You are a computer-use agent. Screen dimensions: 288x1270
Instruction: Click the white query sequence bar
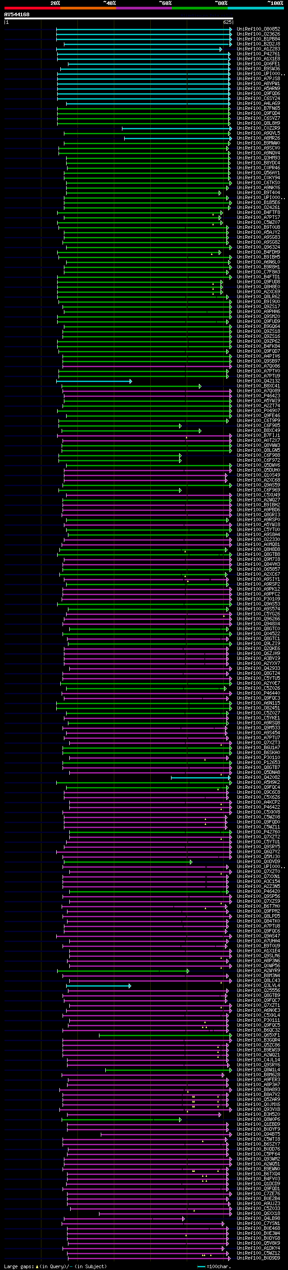coord(119,19)
